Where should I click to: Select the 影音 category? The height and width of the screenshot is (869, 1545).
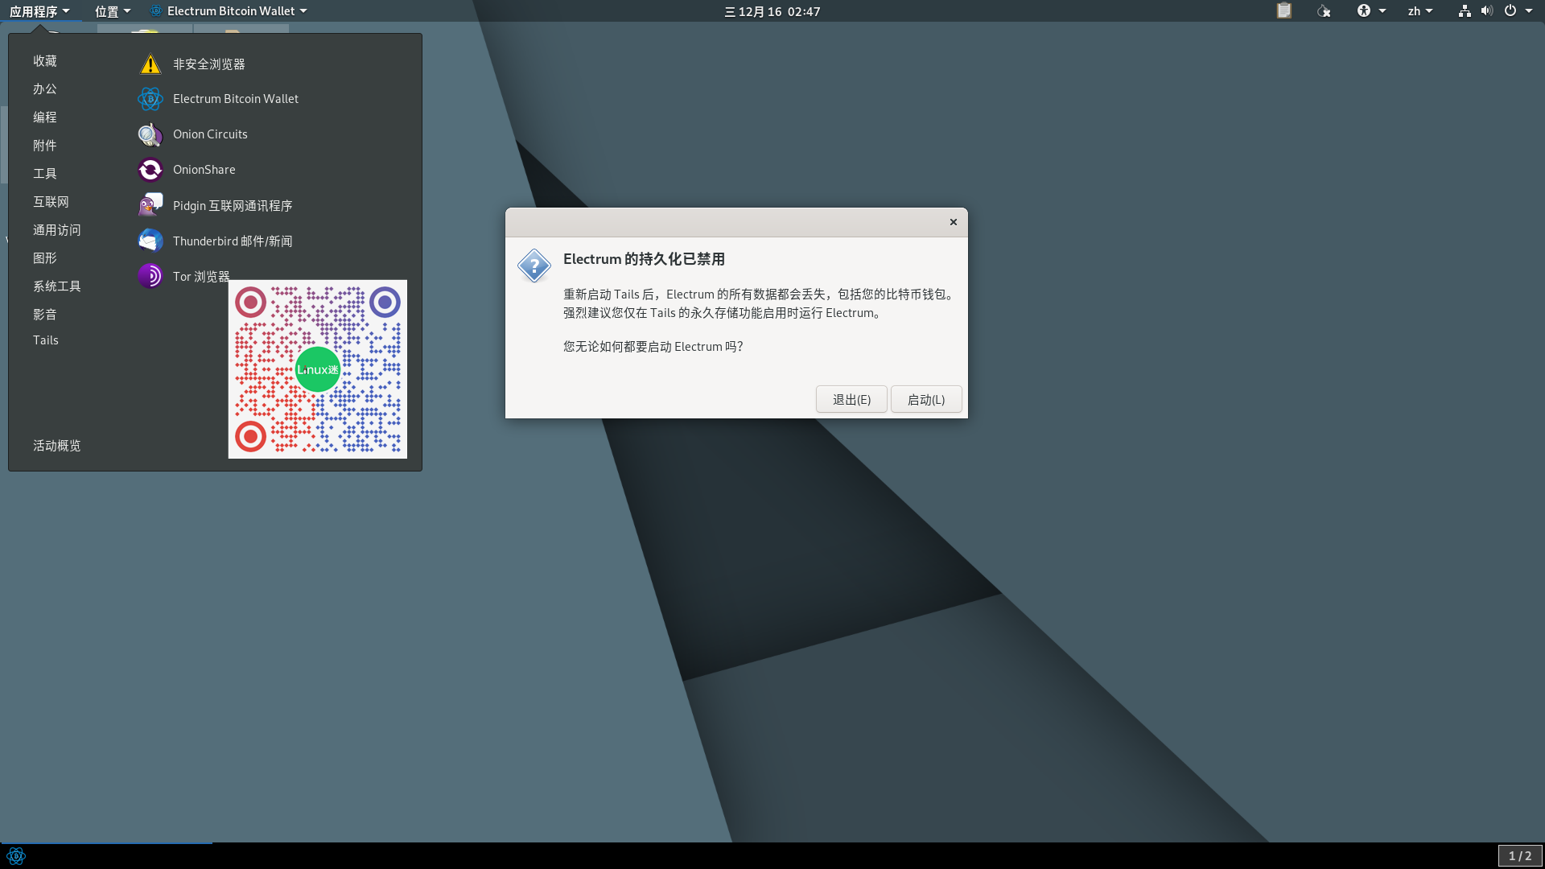45,315
